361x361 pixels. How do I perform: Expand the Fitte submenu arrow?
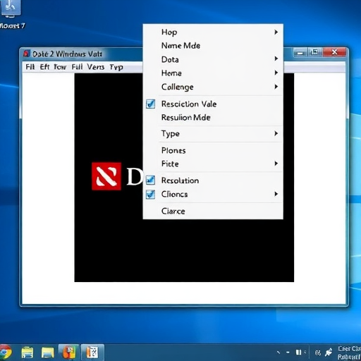pyautogui.click(x=276, y=164)
